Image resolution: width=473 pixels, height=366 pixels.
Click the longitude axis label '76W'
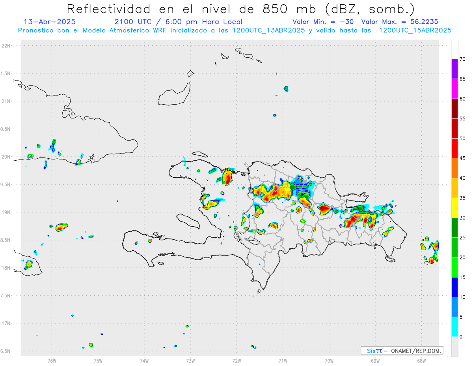(x=52, y=360)
